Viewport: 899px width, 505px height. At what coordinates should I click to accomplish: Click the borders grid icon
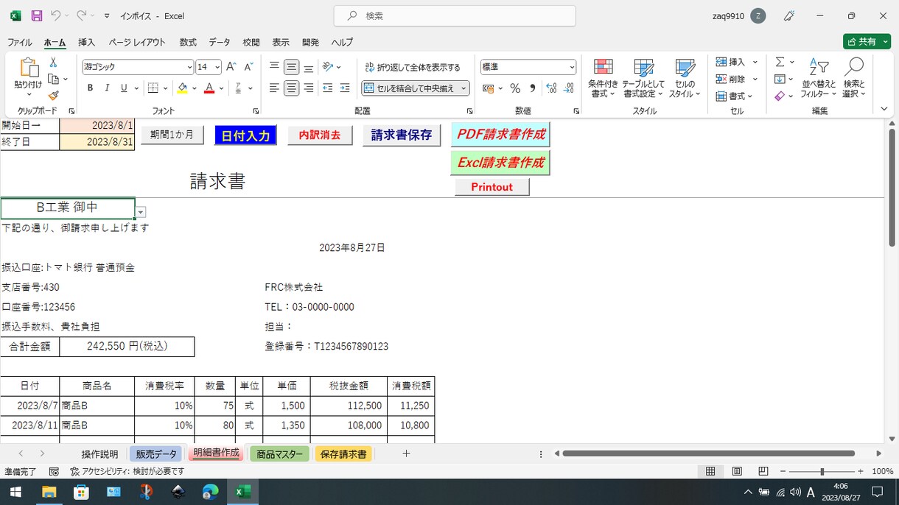tap(153, 88)
